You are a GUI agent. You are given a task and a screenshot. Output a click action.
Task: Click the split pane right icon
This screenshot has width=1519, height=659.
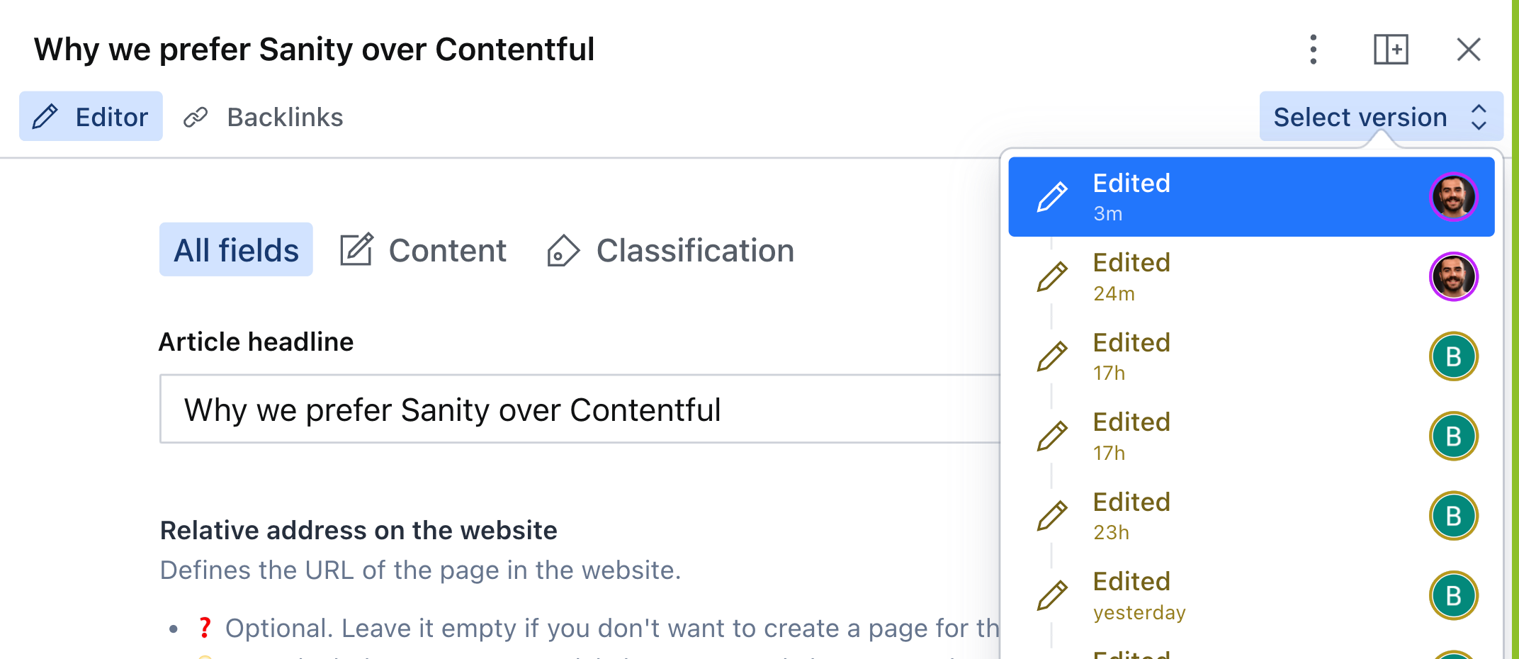1391,50
